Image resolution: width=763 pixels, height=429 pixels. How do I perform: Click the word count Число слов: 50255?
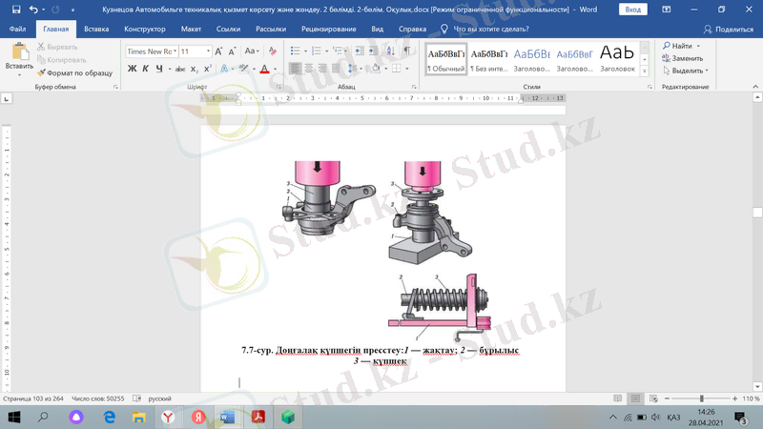(98, 398)
